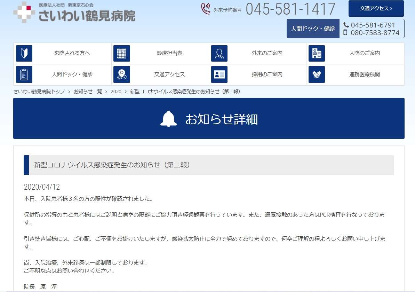The image size is (415, 292).
Task: Click the bell icon in お知らせ詳細 banner
Action: point(169,118)
